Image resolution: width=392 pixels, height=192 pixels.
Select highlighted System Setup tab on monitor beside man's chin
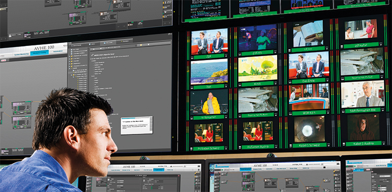(x=159, y=170)
